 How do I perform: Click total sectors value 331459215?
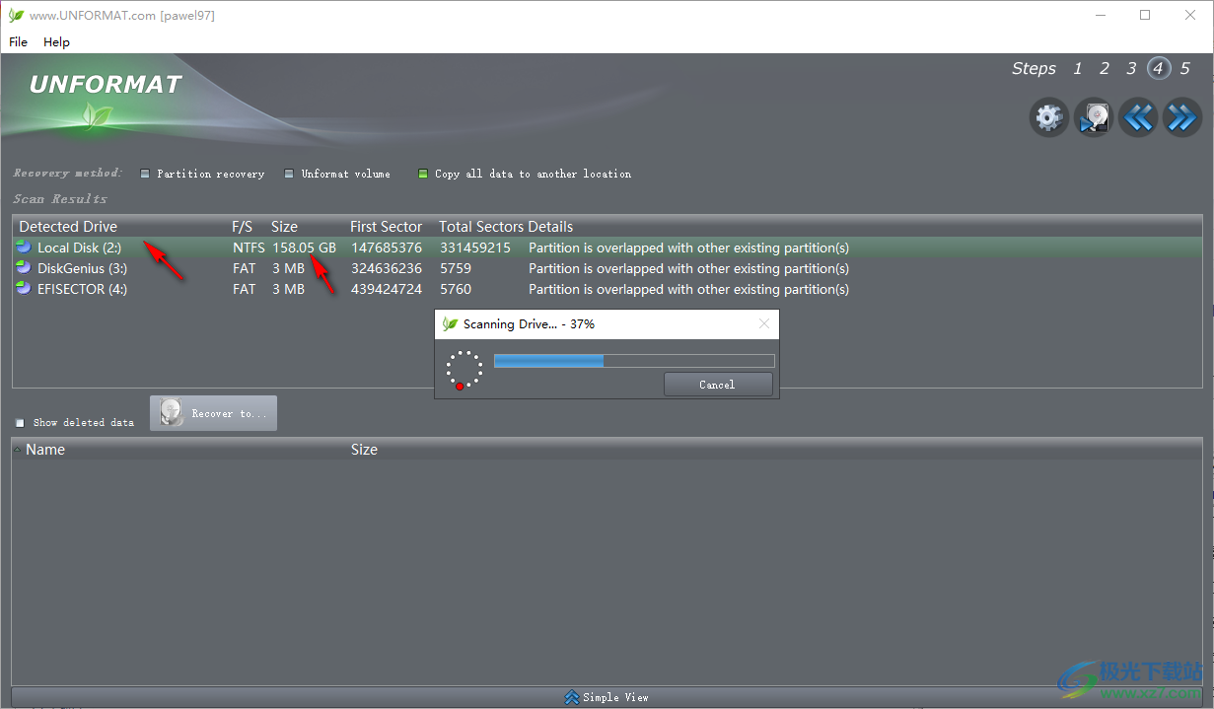point(475,248)
